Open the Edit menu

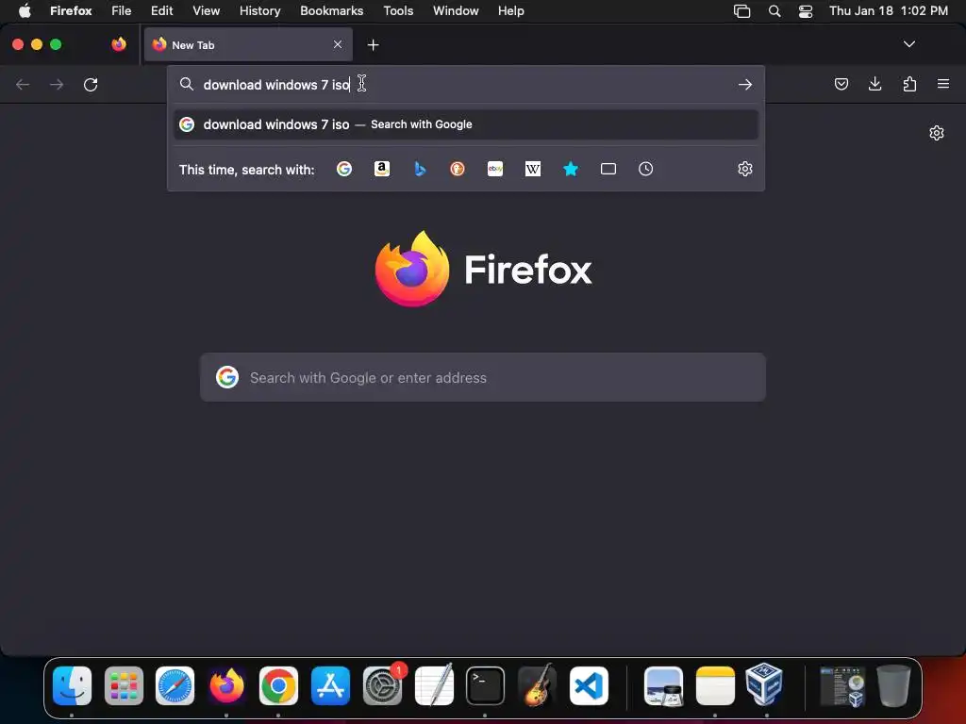pos(162,10)
